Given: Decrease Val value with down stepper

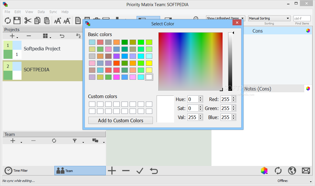Looking at the screenshot, I should click(x=200, y=119).
